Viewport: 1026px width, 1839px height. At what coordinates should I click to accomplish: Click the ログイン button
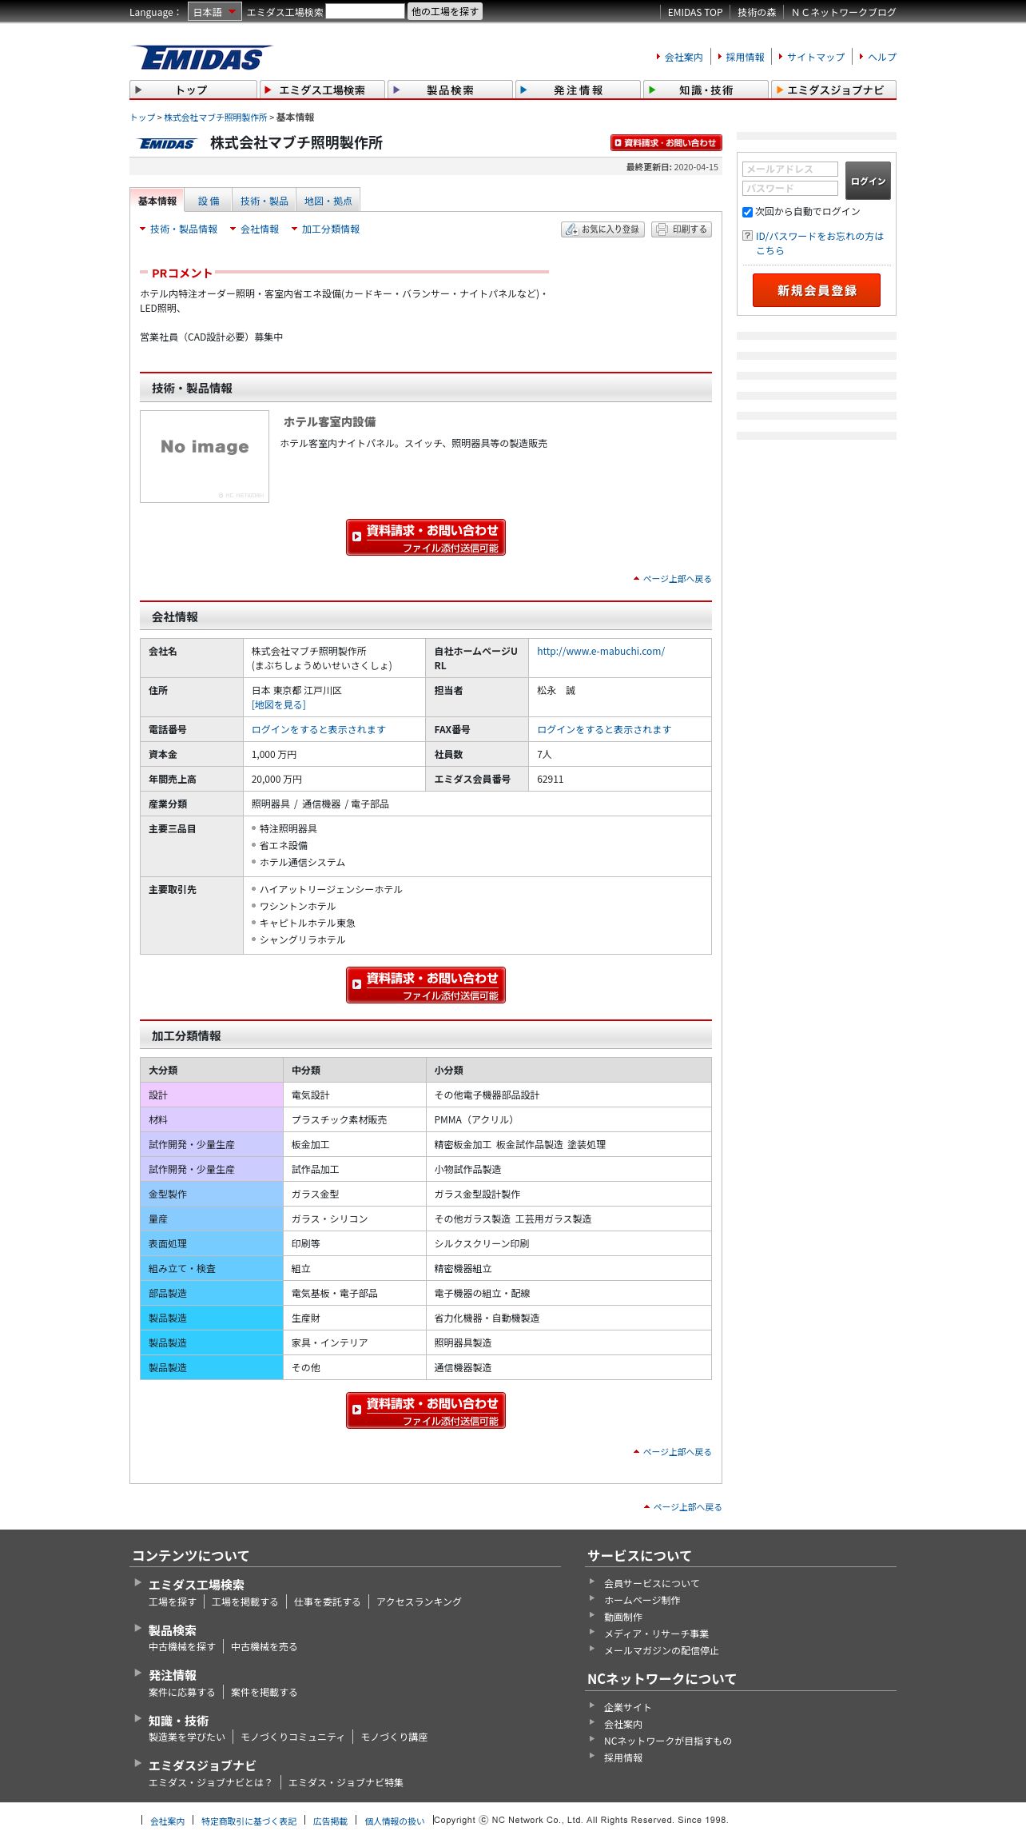click(868, 181)
